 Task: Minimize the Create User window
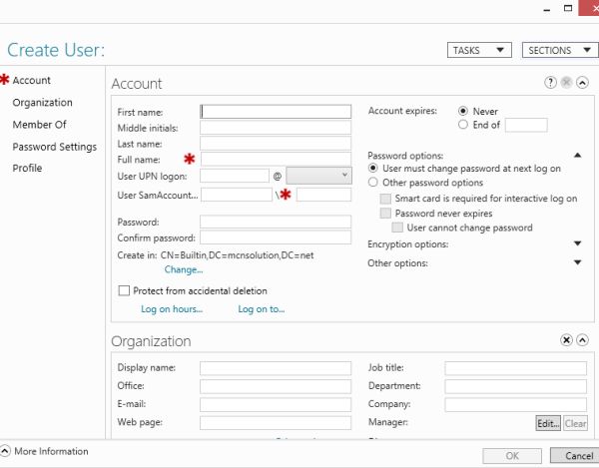(547, 10)
